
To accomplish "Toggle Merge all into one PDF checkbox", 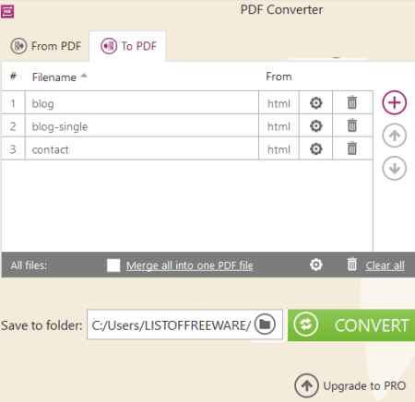I will pos(113,266).
